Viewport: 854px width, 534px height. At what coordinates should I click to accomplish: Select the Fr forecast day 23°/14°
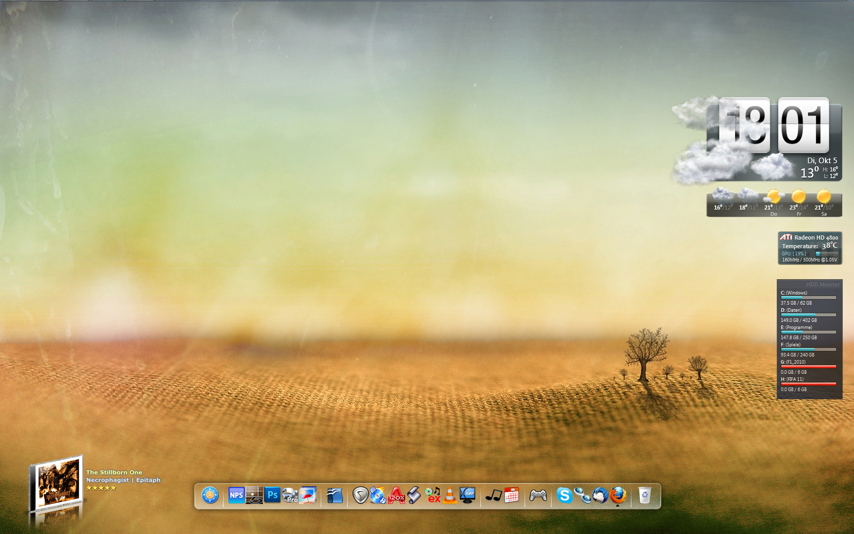[799, 202]
